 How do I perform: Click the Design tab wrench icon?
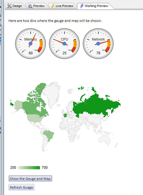[9, 6]
